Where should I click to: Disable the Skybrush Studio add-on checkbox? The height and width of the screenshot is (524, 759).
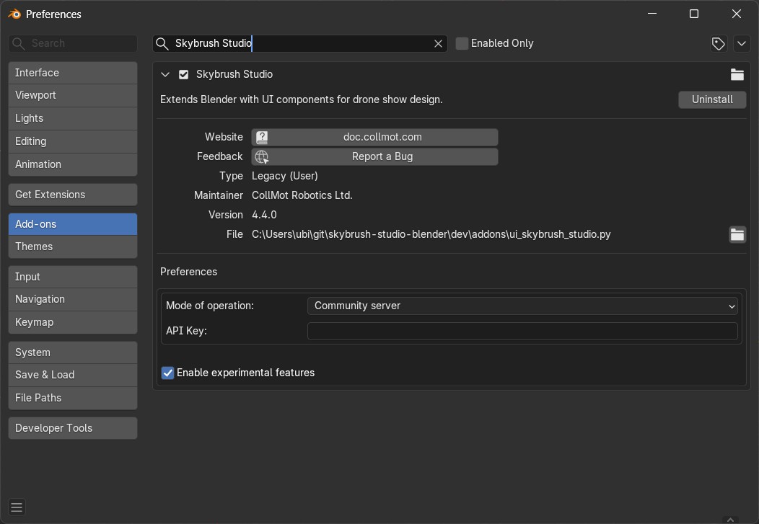pyautogui.click(x=183, y=74)
